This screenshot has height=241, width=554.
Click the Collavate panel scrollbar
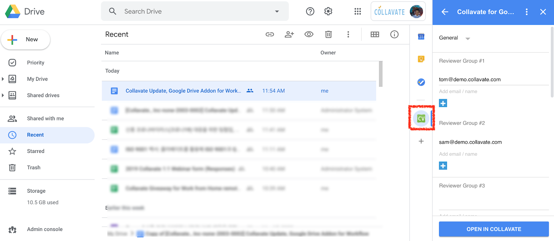pyautogui.click(x=552, y=62)
